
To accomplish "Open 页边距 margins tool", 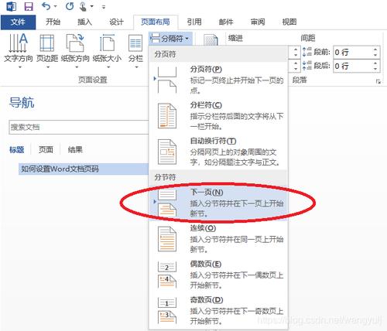I will point(47,48).
